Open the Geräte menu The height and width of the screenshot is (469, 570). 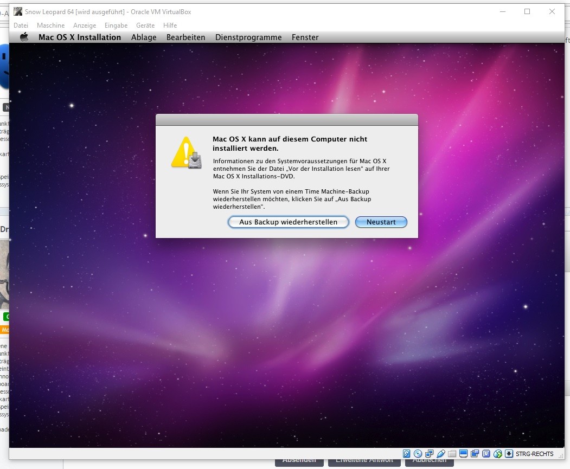pyautogui.click(x=145, y=25)
